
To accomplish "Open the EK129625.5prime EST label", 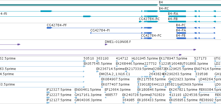I will coord(179,69).
